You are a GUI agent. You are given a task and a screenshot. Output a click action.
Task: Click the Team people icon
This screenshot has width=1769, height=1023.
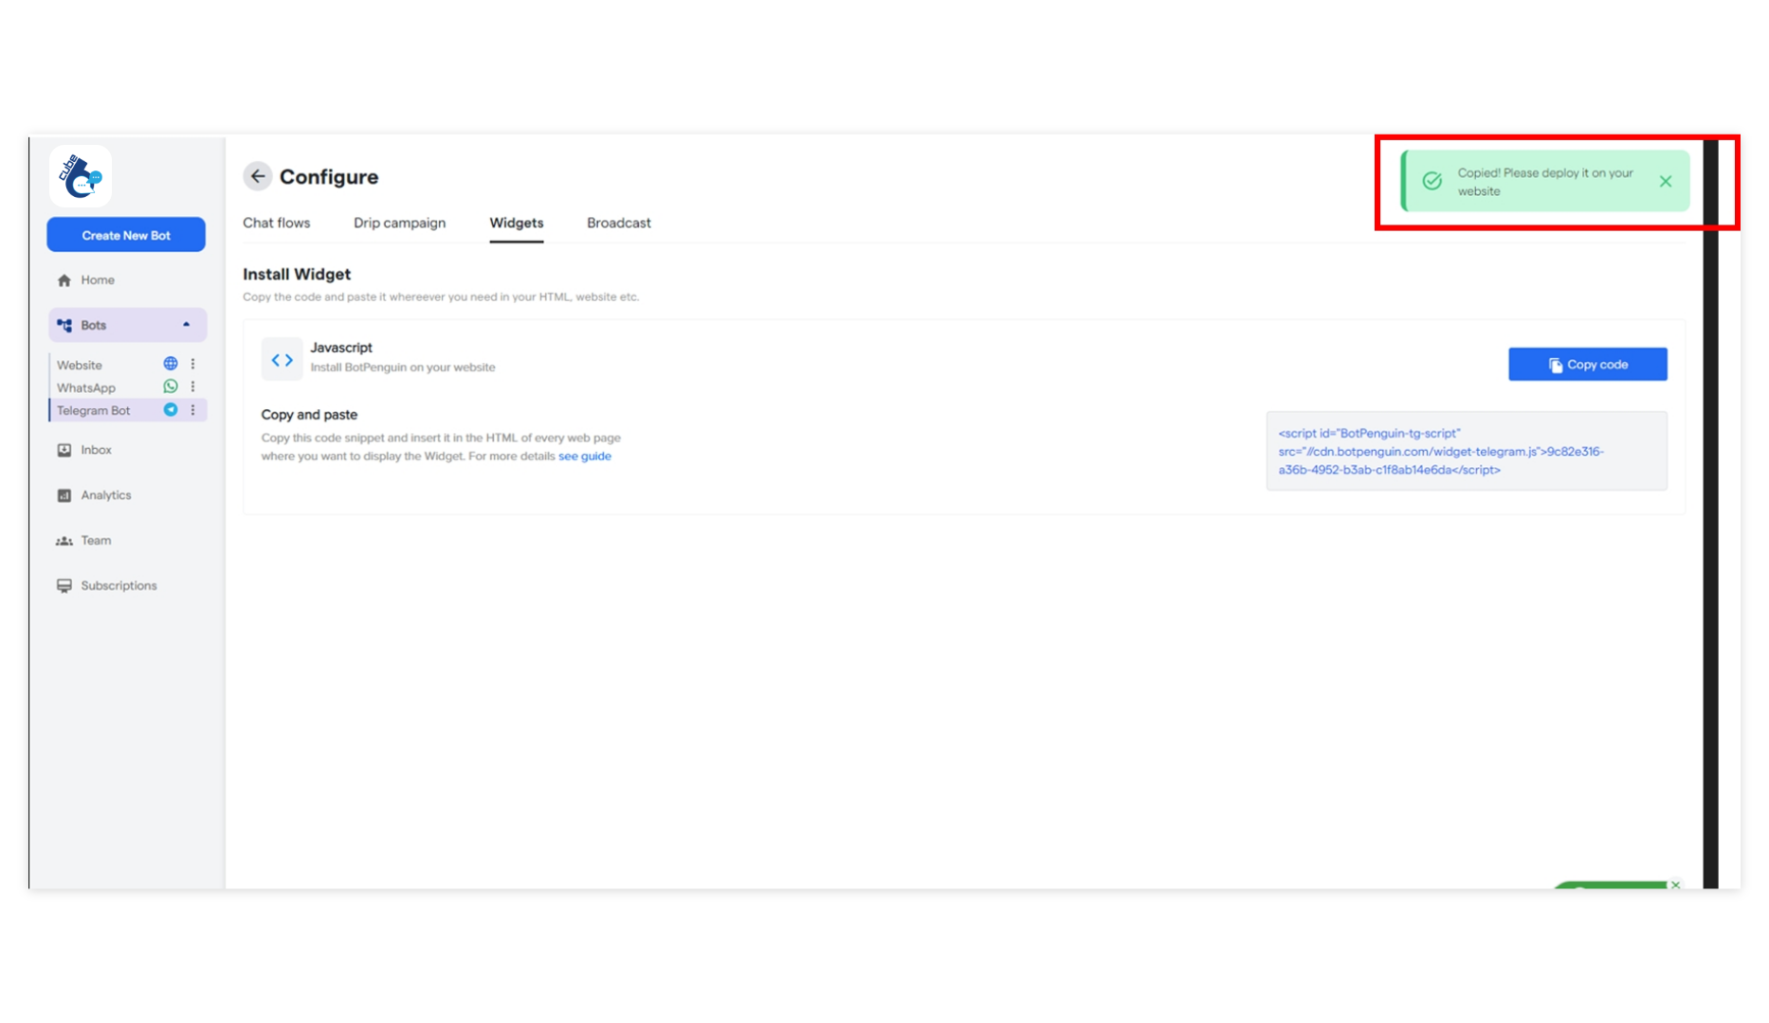pyautogui.click(x=64, y=541)
